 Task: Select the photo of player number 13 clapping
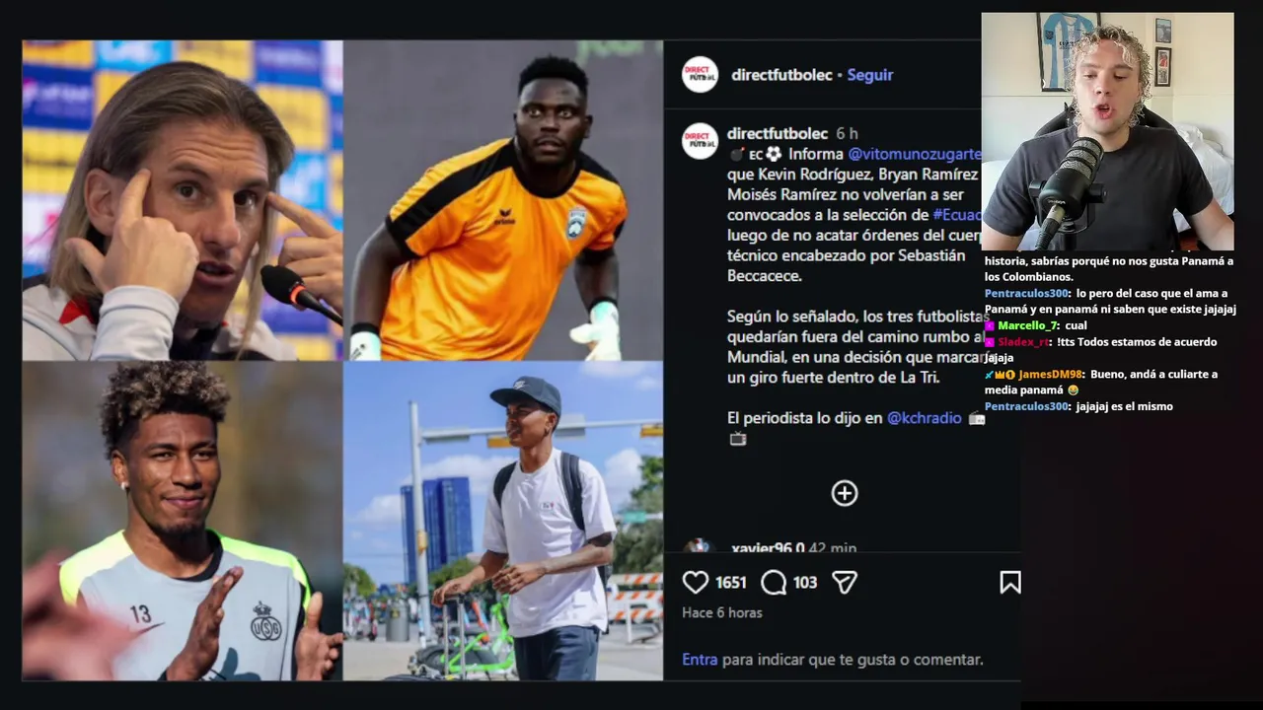point(183,521)
